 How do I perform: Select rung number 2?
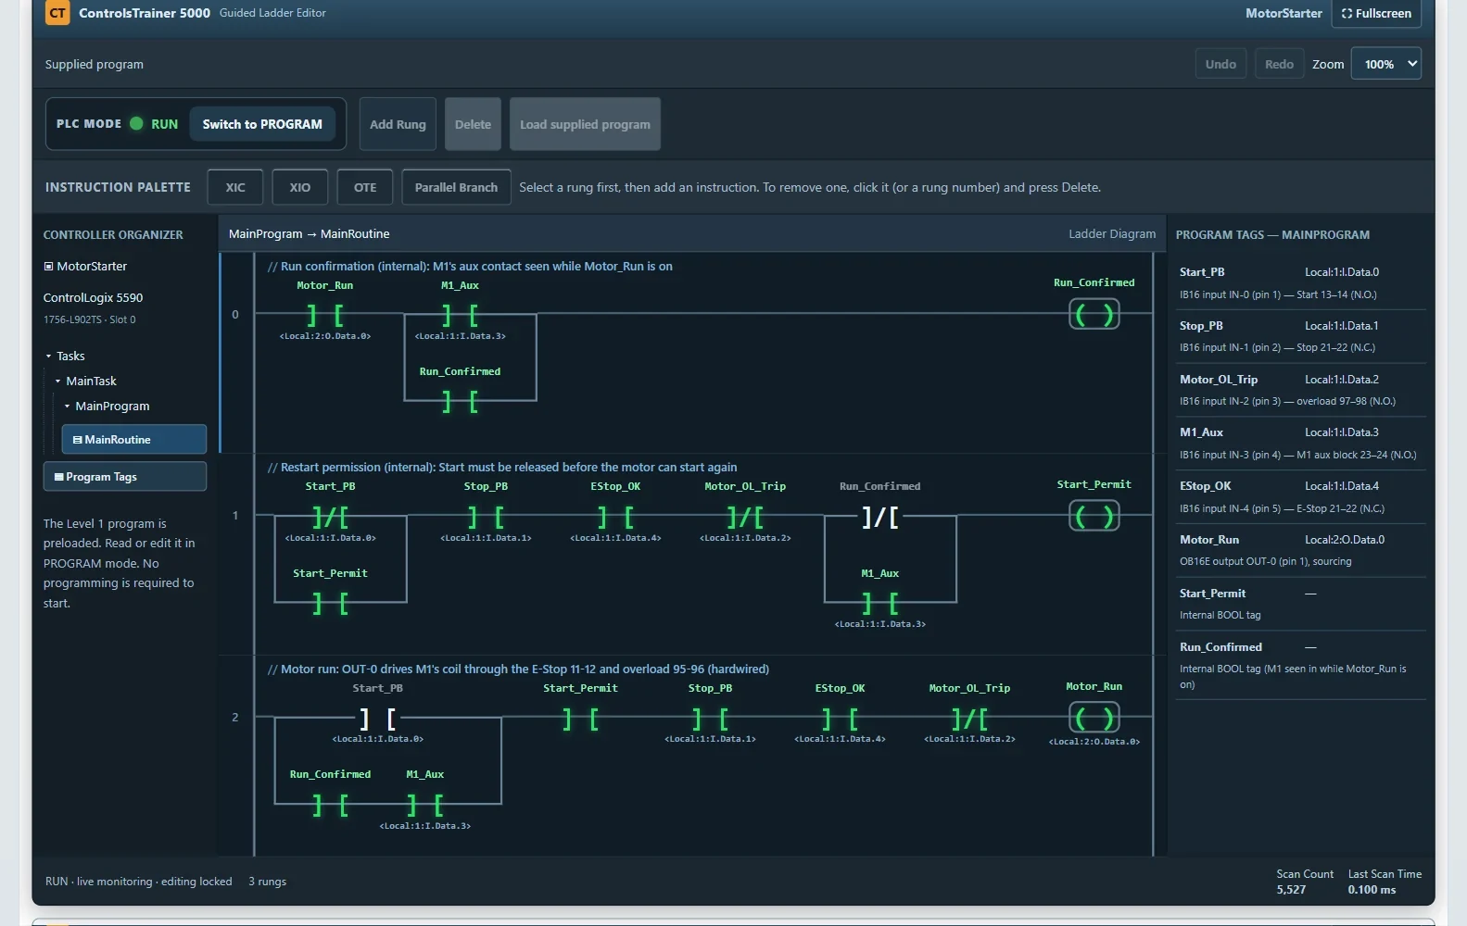[235, 718]
